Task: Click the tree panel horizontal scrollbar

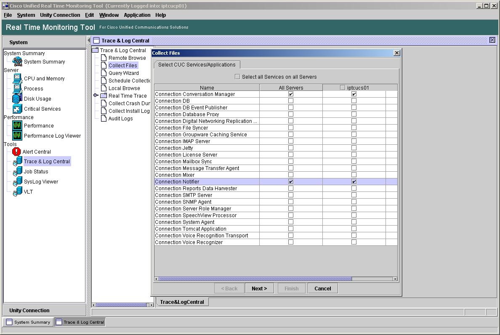Action: point(121,305)
